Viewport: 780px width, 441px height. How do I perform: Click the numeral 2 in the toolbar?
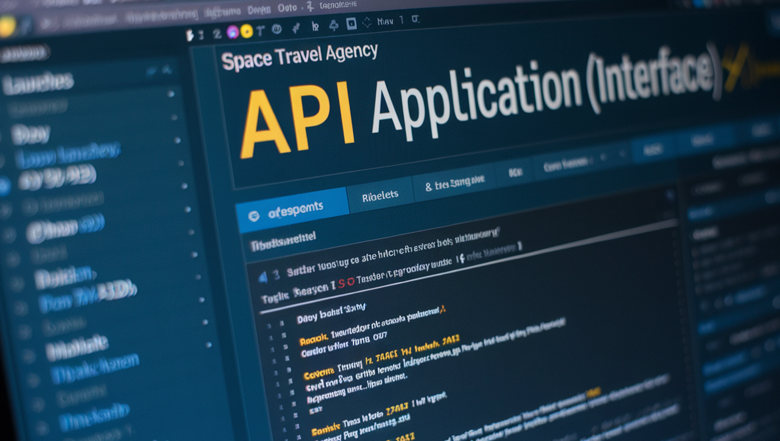[217, 34]
